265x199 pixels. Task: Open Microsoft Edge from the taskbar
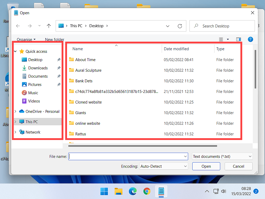(133, 191)
